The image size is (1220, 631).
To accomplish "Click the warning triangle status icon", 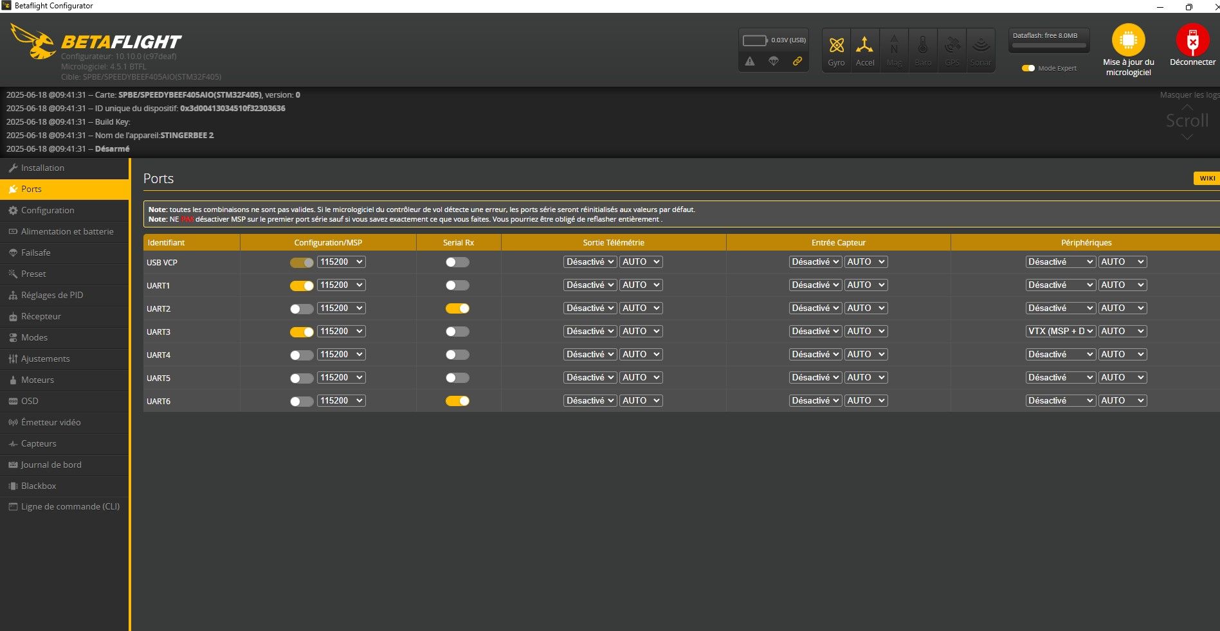I will (750, 61).
